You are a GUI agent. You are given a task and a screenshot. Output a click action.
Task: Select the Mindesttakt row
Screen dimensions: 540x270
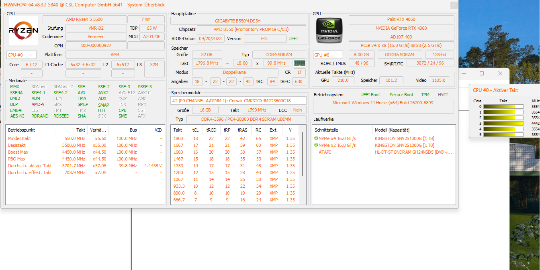point(85,138)
